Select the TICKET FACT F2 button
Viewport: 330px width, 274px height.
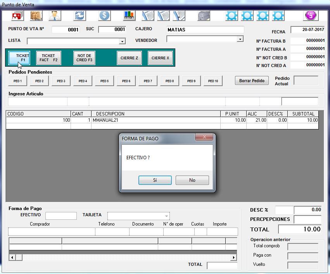48,58
